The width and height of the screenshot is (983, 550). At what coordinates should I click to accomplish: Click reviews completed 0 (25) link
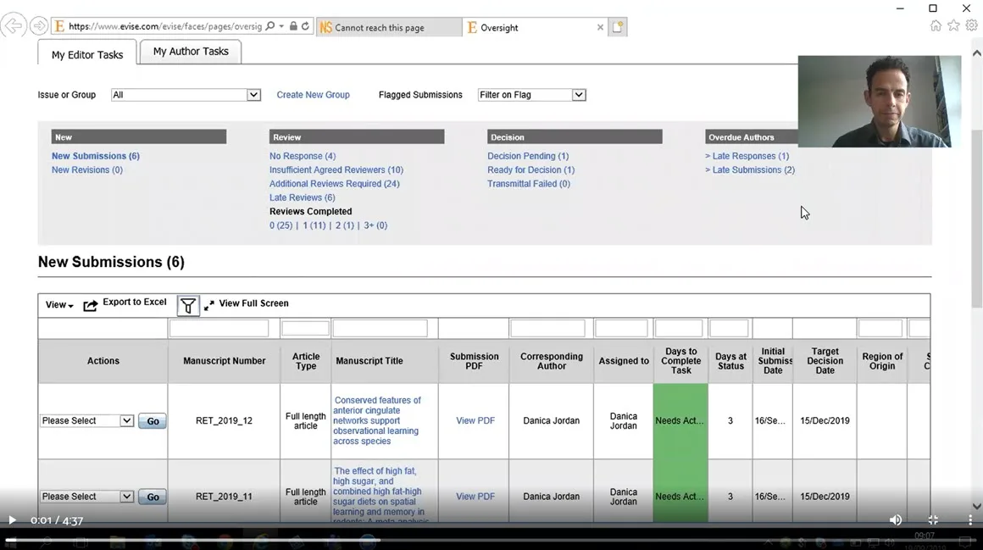point(280,225)
